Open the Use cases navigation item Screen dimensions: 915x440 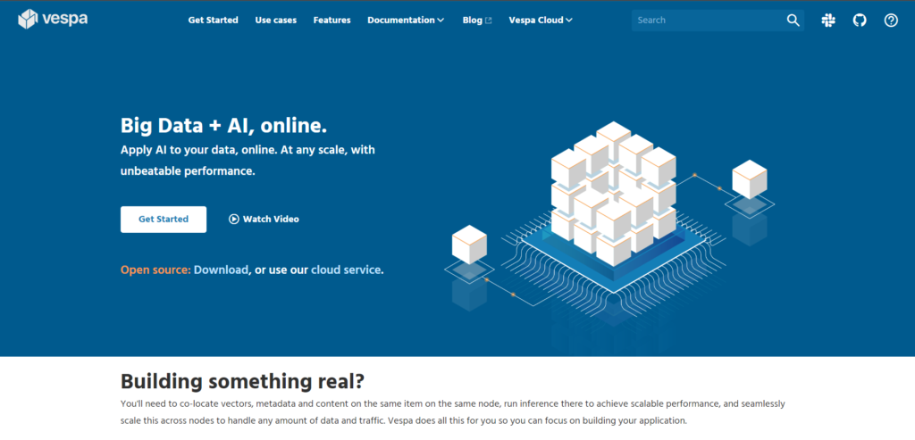click(x=275, y=20)
